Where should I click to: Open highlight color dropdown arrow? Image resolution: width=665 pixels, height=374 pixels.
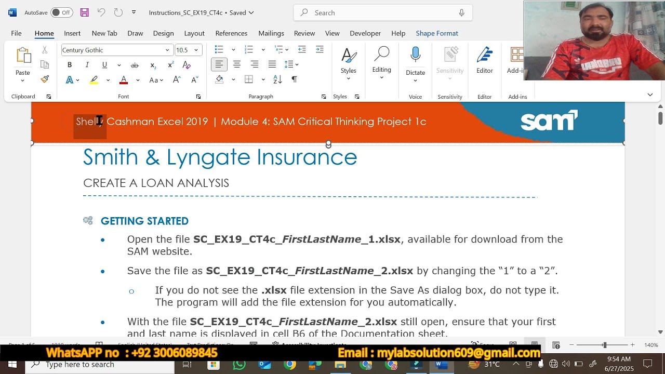tap(108, 80)
